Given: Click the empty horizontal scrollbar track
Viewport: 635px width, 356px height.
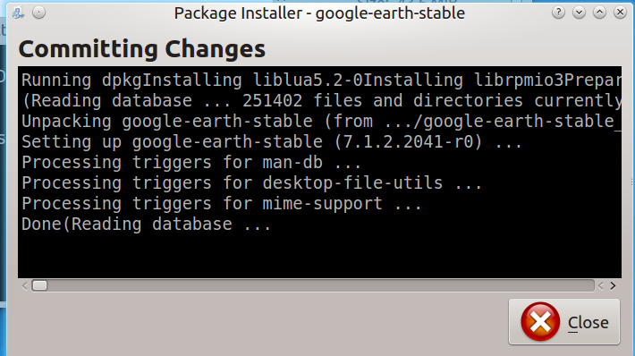Looking at the screenshot, I should [320, 285].
